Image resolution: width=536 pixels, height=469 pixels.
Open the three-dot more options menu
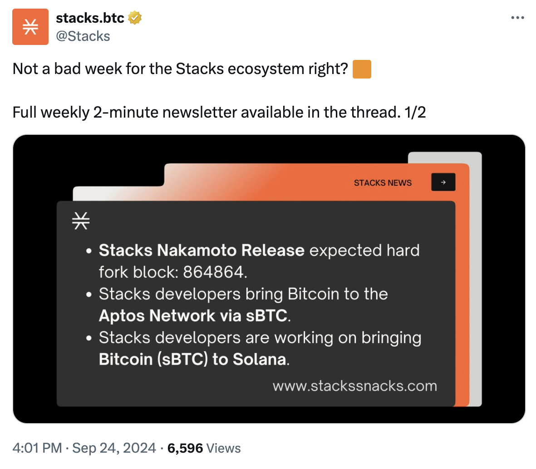click(517, 18)
